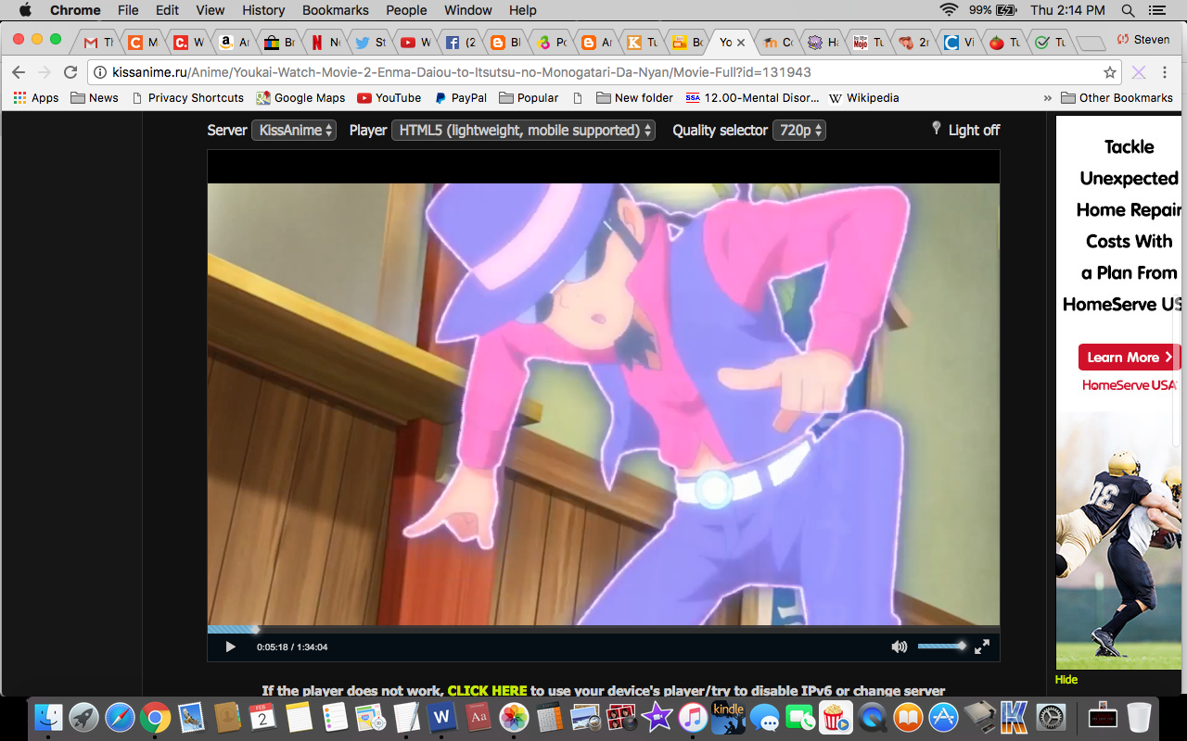Viewport: 1187px width, 741px height.
Task: Enter fullscreen mode in the video player
Action: pos(981,647)
